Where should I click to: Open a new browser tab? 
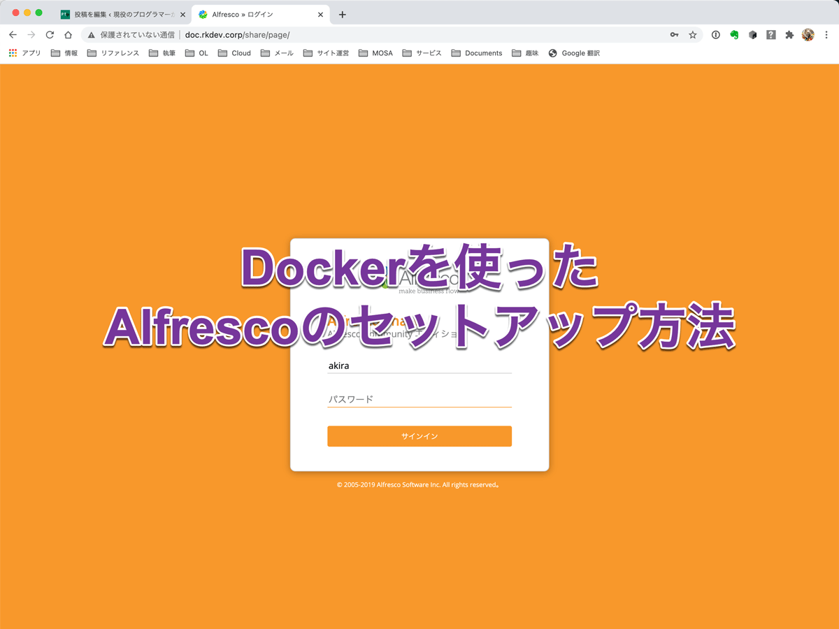click(x=342, y=15)
